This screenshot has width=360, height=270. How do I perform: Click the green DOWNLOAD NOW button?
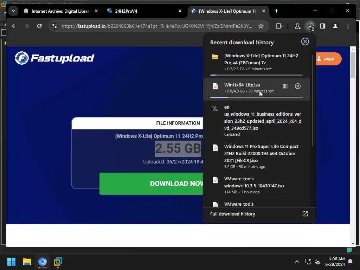tap(151, 184)
